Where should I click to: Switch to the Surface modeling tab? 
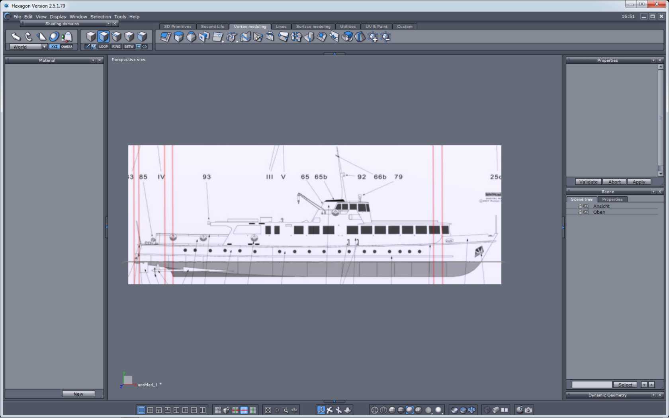(313, 27)
